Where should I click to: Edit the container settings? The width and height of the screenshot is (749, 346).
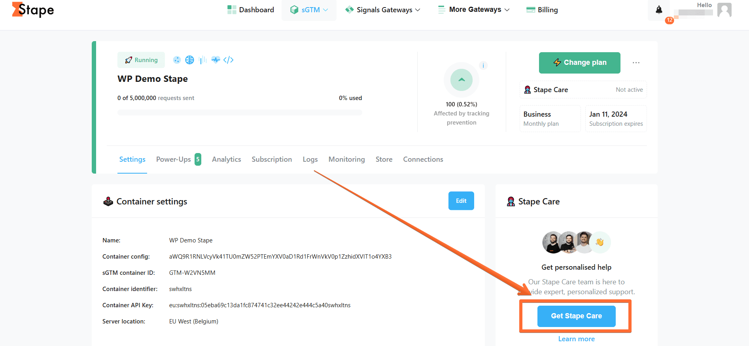pos(461,201)
